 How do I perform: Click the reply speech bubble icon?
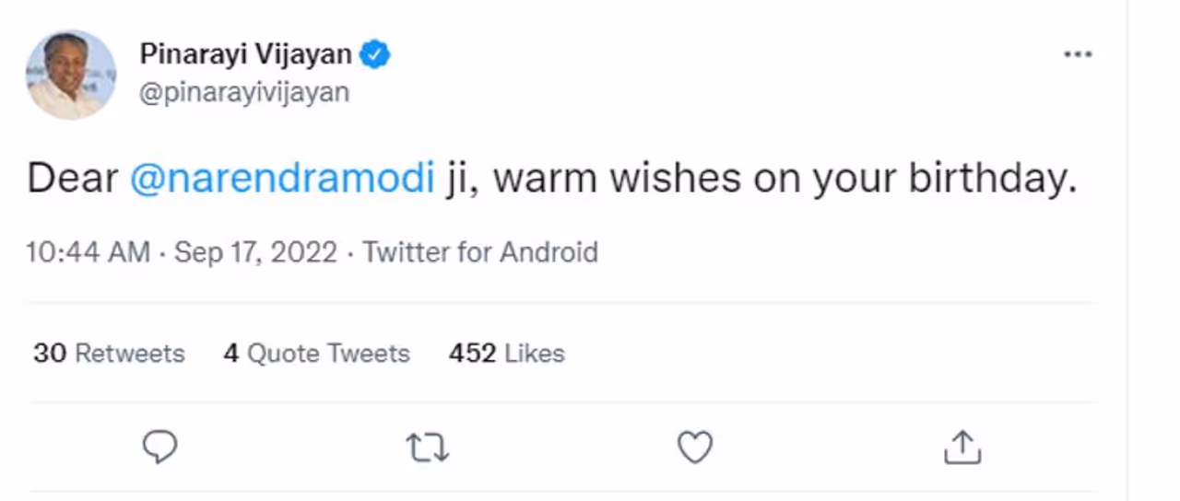pos(159,448)
